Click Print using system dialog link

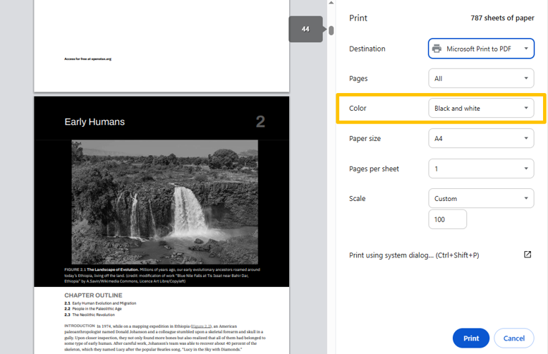tap(414, 255)
